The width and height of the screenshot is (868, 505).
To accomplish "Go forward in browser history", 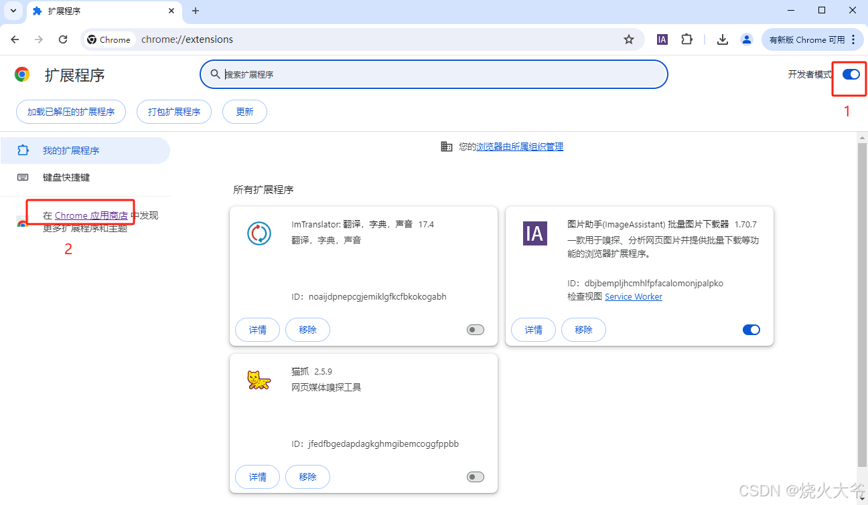I will click(x=39, y=39).
